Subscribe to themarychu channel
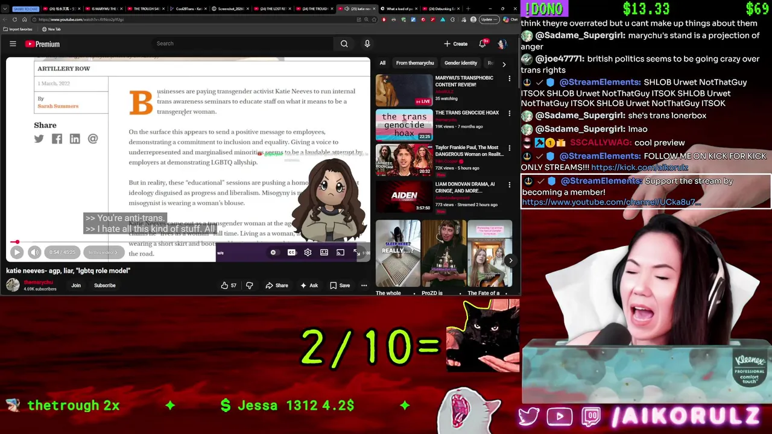This screenshot has width=772, height=434. tap(104, 285)
